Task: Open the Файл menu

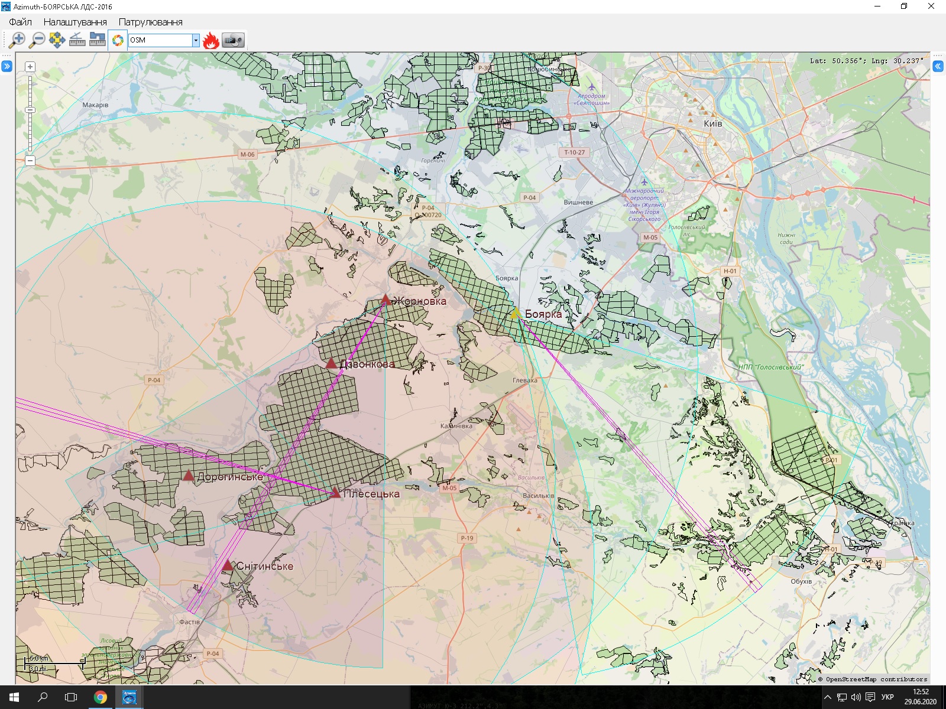Action: coord(20,22)
